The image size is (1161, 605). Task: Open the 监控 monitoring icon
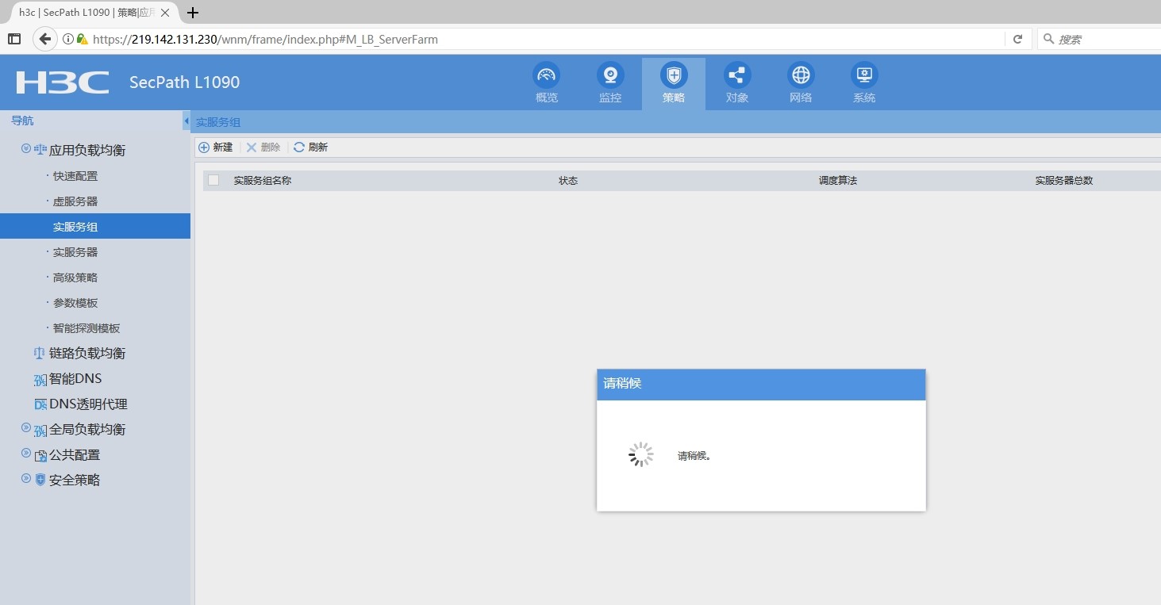[610, 76]
